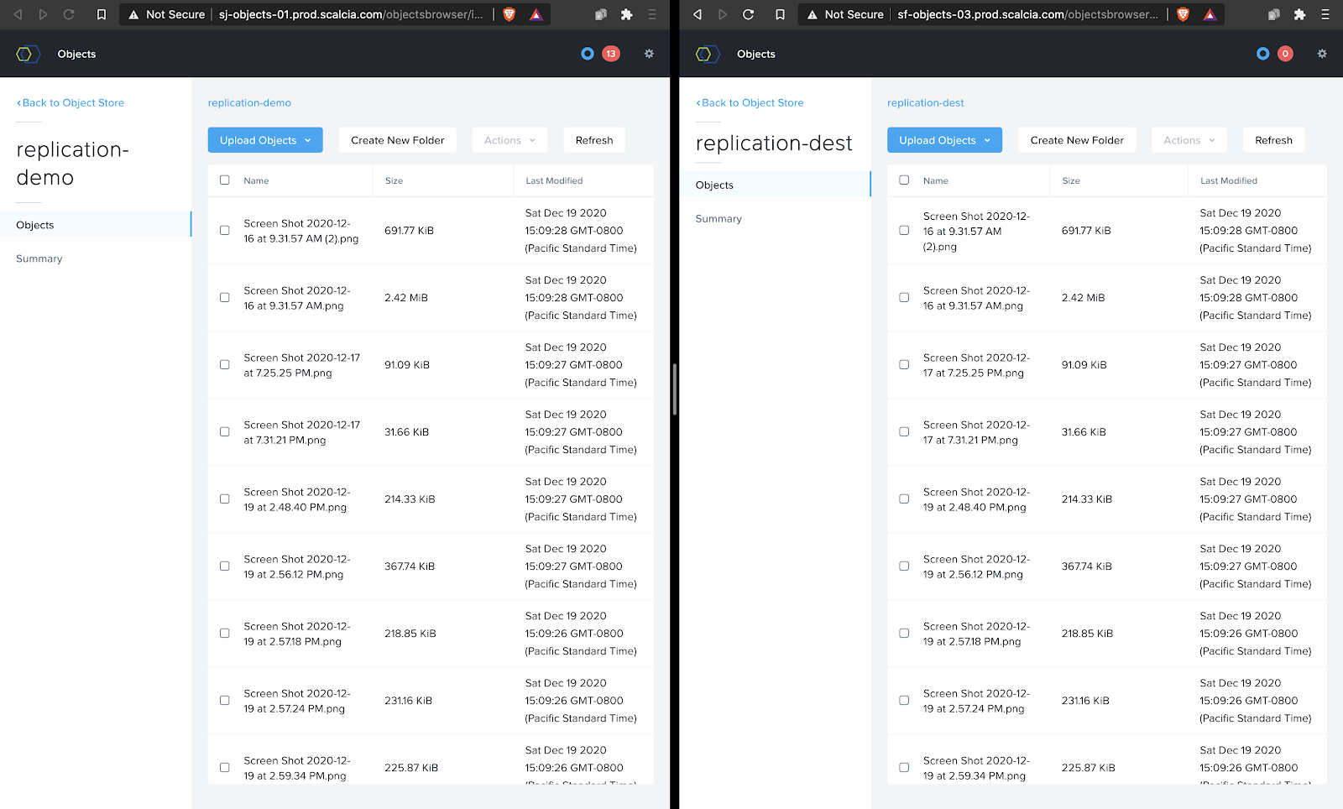Reload the sf-objects-03 browser page
The height and width of the screenshot is (809, 1343).
point(748,14)
